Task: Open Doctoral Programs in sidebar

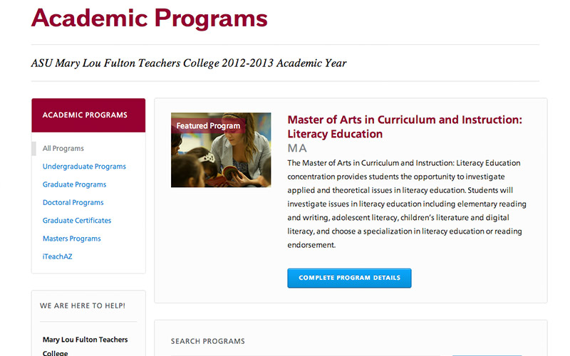Action: tap(73, 203)
